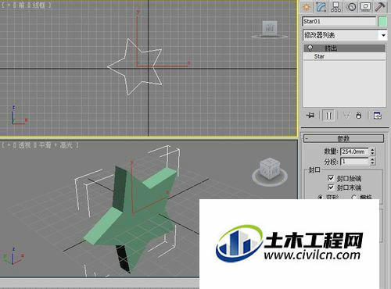Select the 挤出 modifier in the stack

tap(344, 48)
